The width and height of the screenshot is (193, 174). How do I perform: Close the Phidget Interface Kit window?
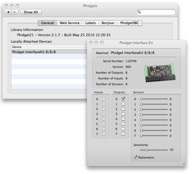91,43
